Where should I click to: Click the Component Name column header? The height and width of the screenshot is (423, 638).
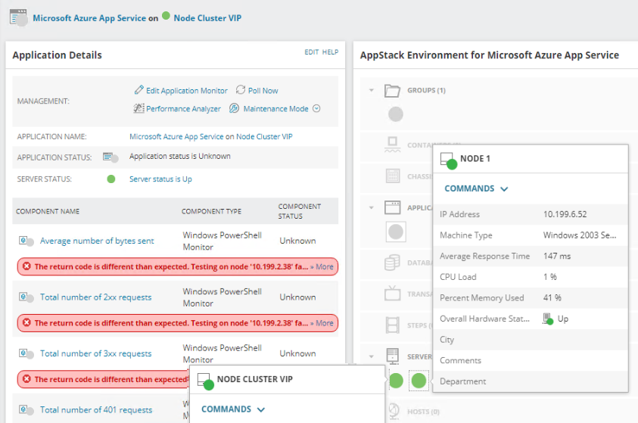(x=48, y=212)
